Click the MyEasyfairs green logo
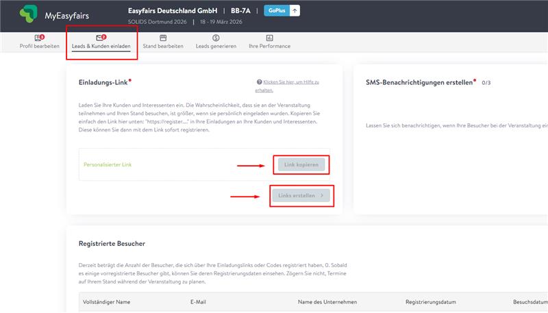Image resolution: width=548 pixels, height=313 pixels. click(x=29, y=14)
